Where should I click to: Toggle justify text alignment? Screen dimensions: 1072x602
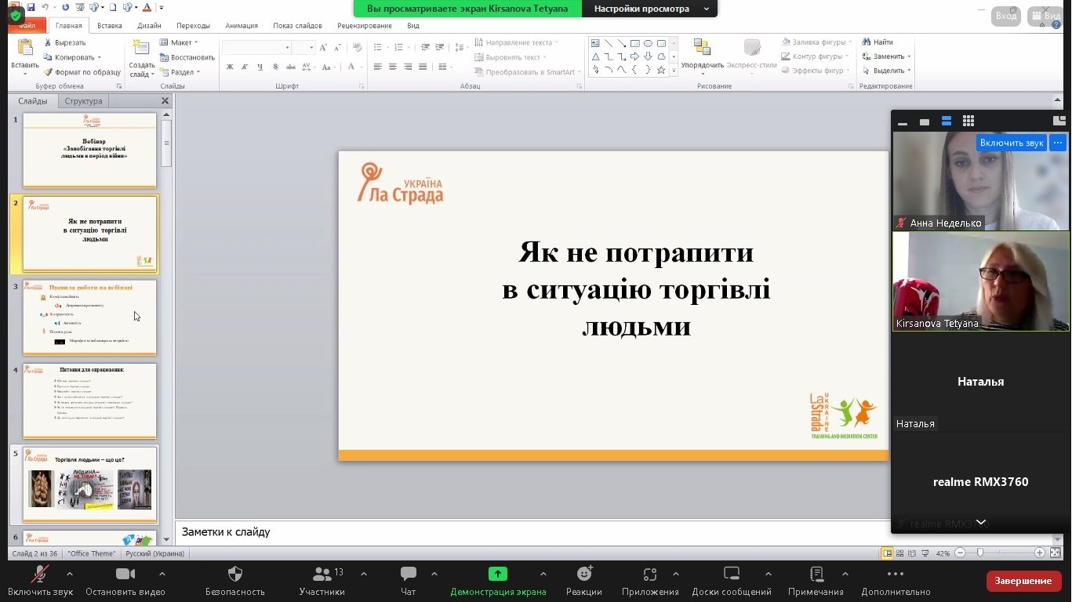point(423,67)
